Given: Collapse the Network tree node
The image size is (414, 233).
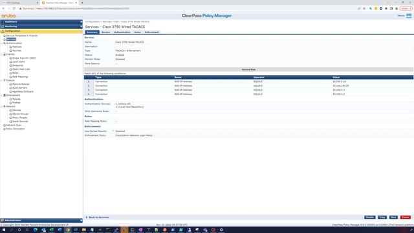Looking at the screenshot, I should 2,106.
